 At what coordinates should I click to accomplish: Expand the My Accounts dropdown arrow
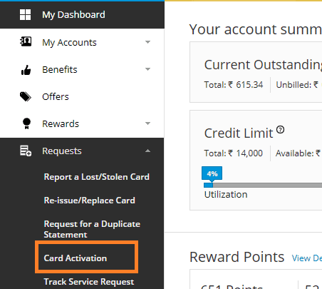(x=147, y=42)
